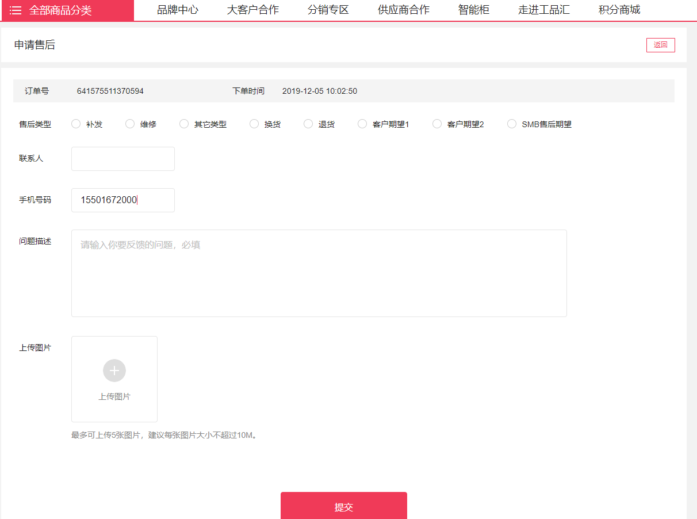
Task: Click the order number 641575511370594
Action: (x=110, y=91)
